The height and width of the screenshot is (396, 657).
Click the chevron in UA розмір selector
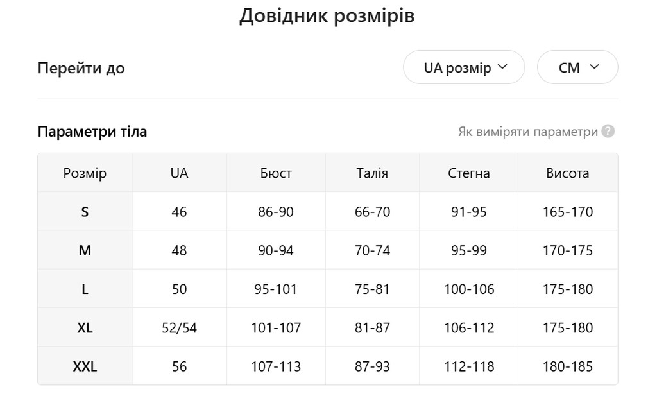(x=502, y=67)
